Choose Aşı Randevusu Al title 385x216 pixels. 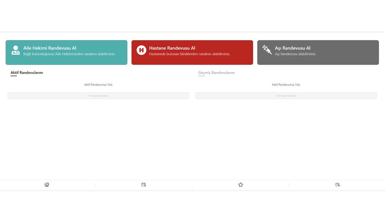(x=293, y=48)
